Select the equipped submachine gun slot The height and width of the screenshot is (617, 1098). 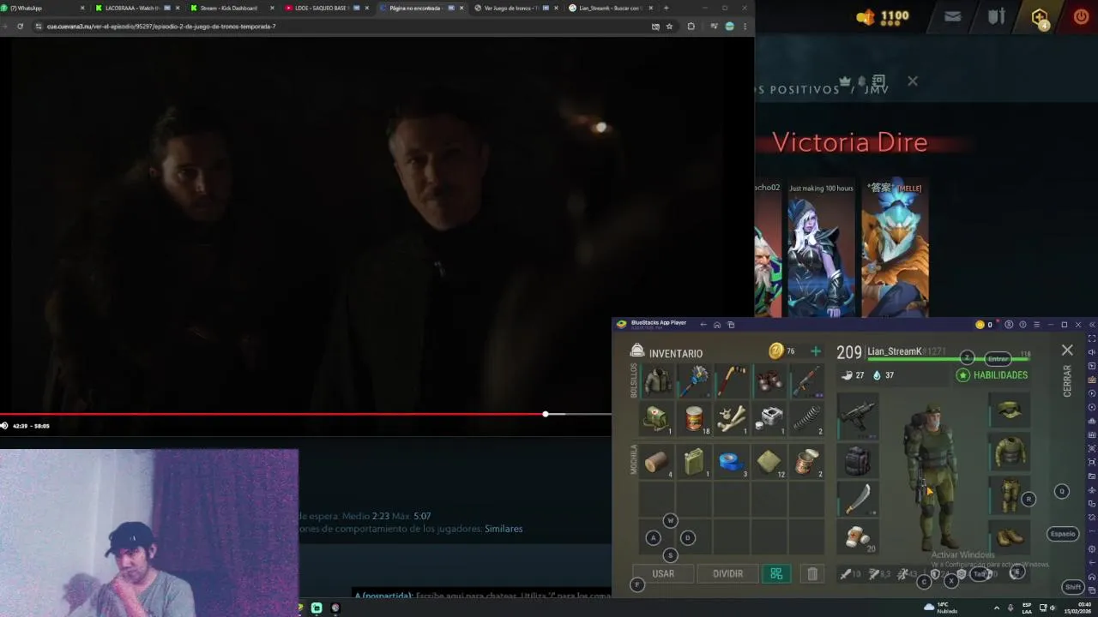(858, 416)
